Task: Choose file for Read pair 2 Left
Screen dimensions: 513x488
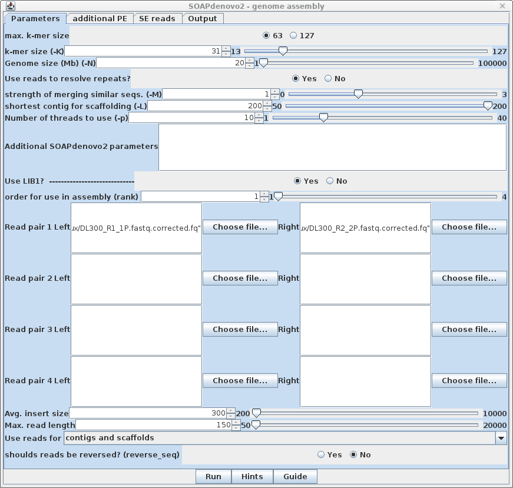Action: coord(240,278)
